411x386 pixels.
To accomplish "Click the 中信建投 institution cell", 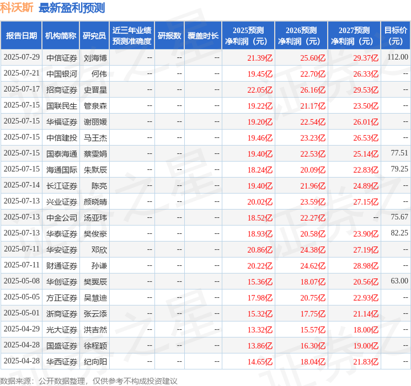I will 62,138.
